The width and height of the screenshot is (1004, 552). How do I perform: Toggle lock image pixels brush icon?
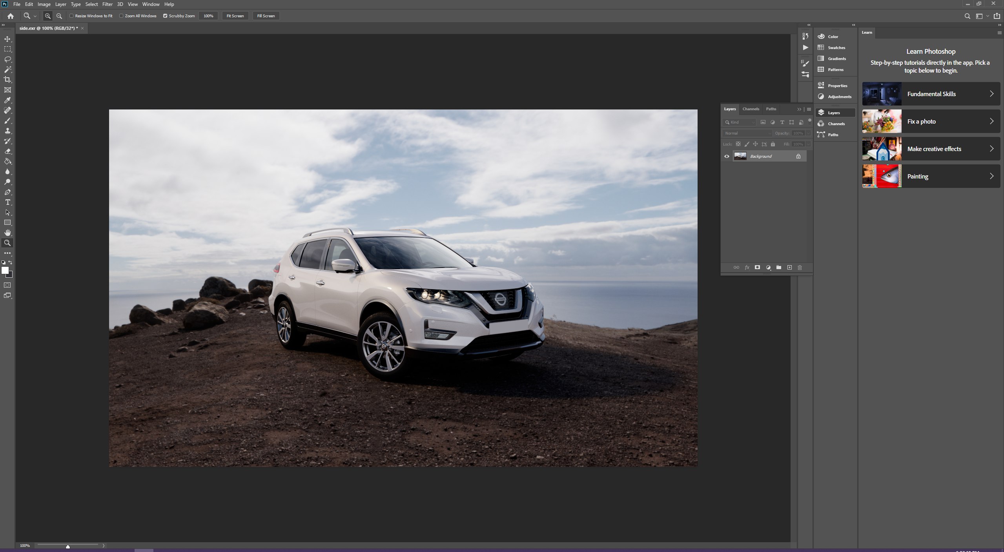click(x=747, y=144)
